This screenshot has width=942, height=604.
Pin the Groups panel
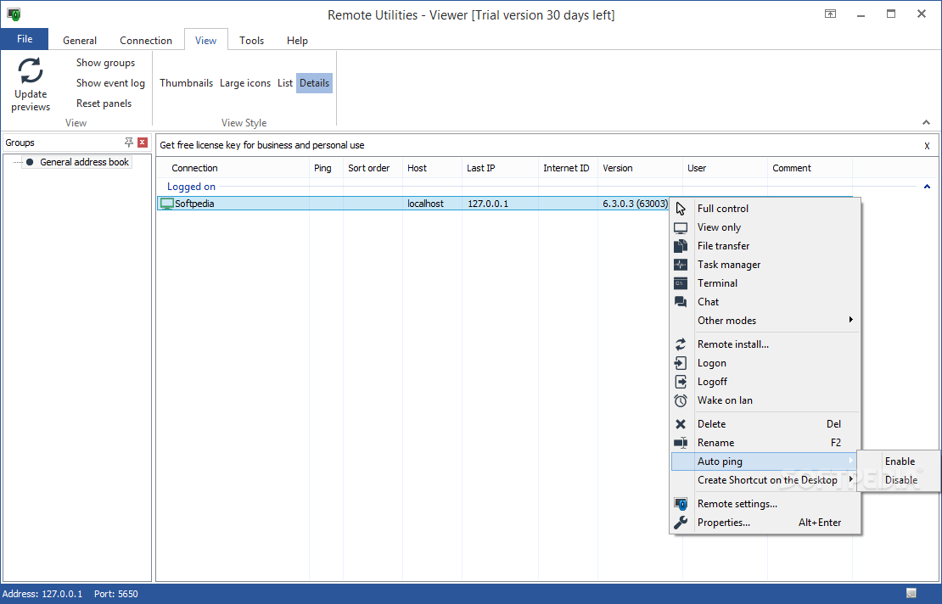(128, 143)
